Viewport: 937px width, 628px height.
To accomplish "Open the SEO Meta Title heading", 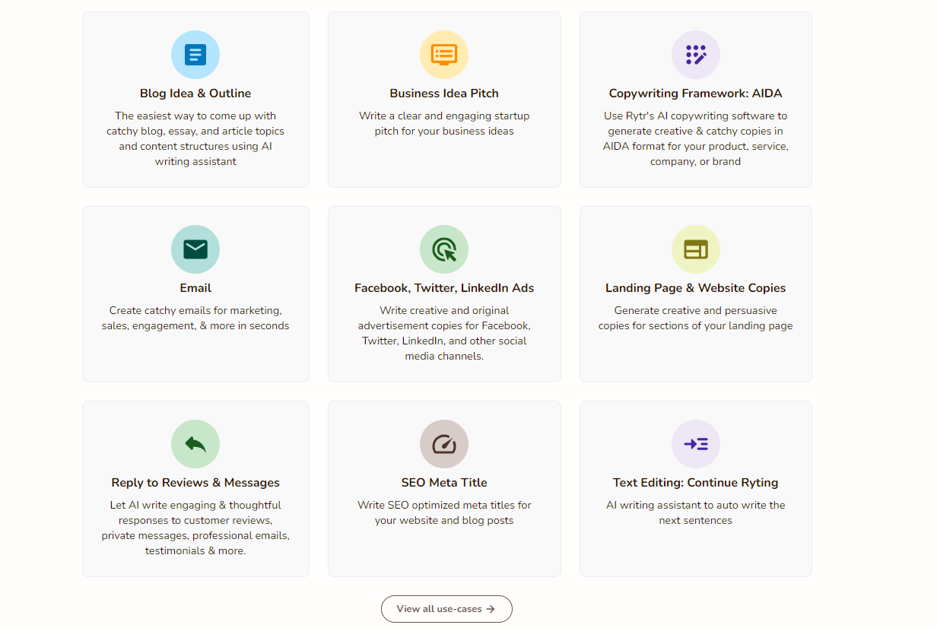I will point(444,483).
